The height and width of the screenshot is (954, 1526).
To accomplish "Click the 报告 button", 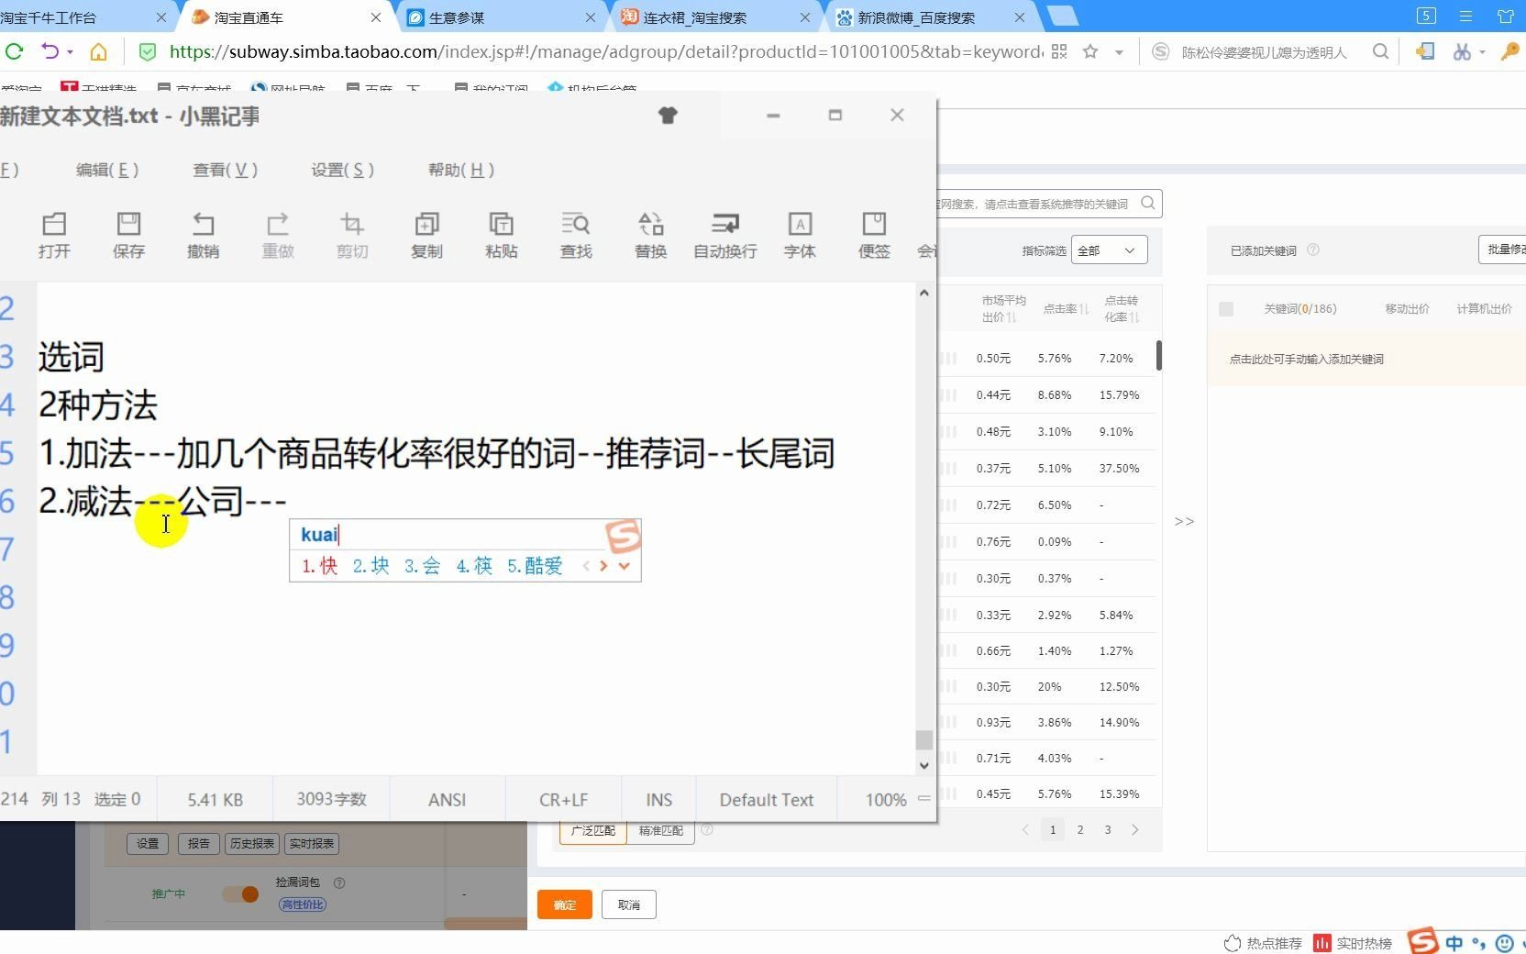I will click(198, 844).
